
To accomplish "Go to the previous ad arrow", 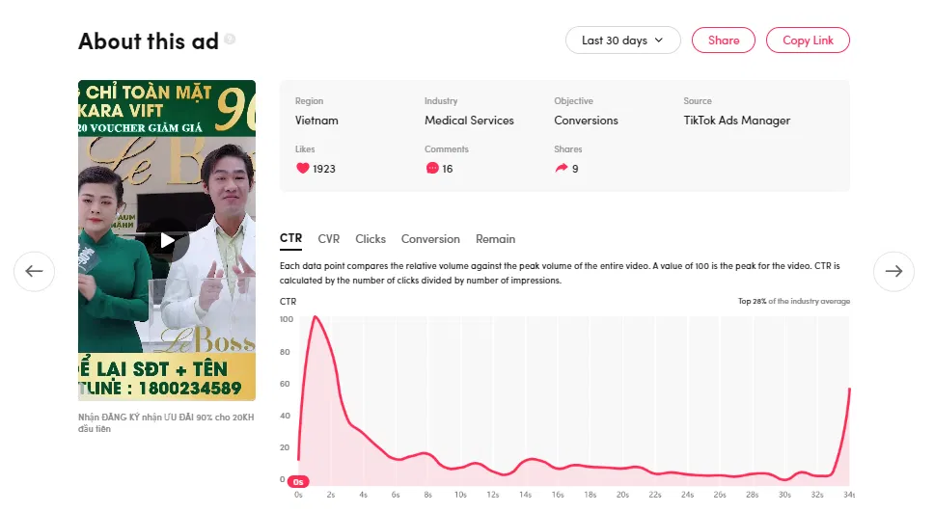I will (x=34, y=272).
